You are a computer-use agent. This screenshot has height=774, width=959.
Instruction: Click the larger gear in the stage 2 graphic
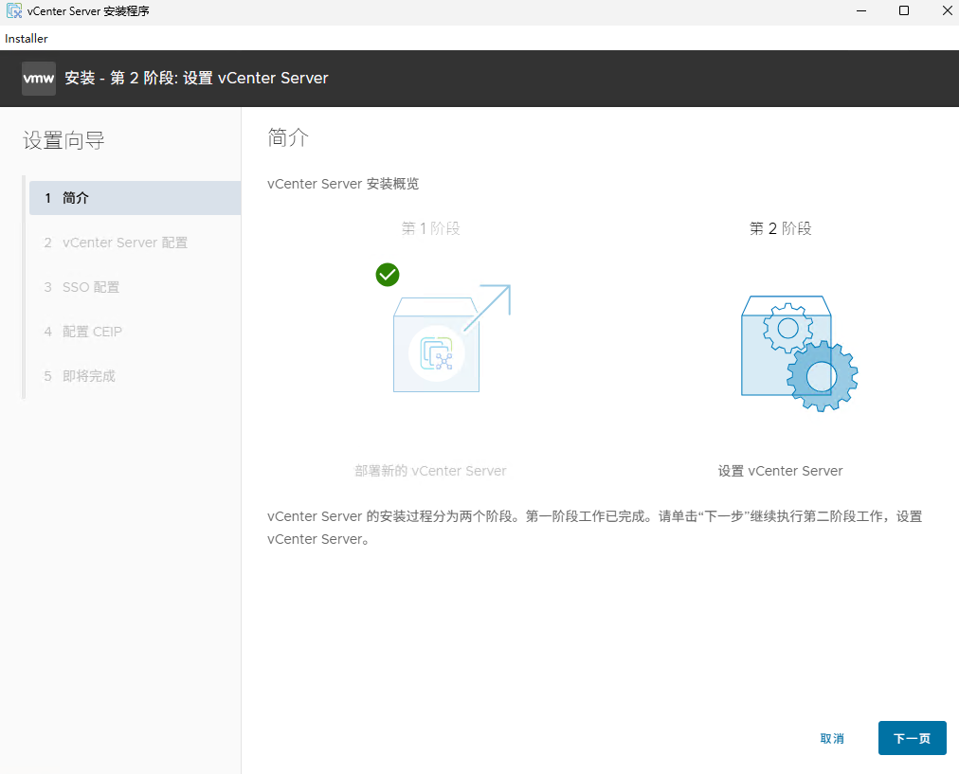822,377
